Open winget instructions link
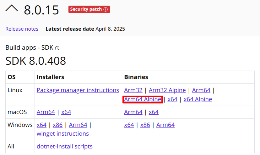The image size is (260, 155). [x=63, y=134]
